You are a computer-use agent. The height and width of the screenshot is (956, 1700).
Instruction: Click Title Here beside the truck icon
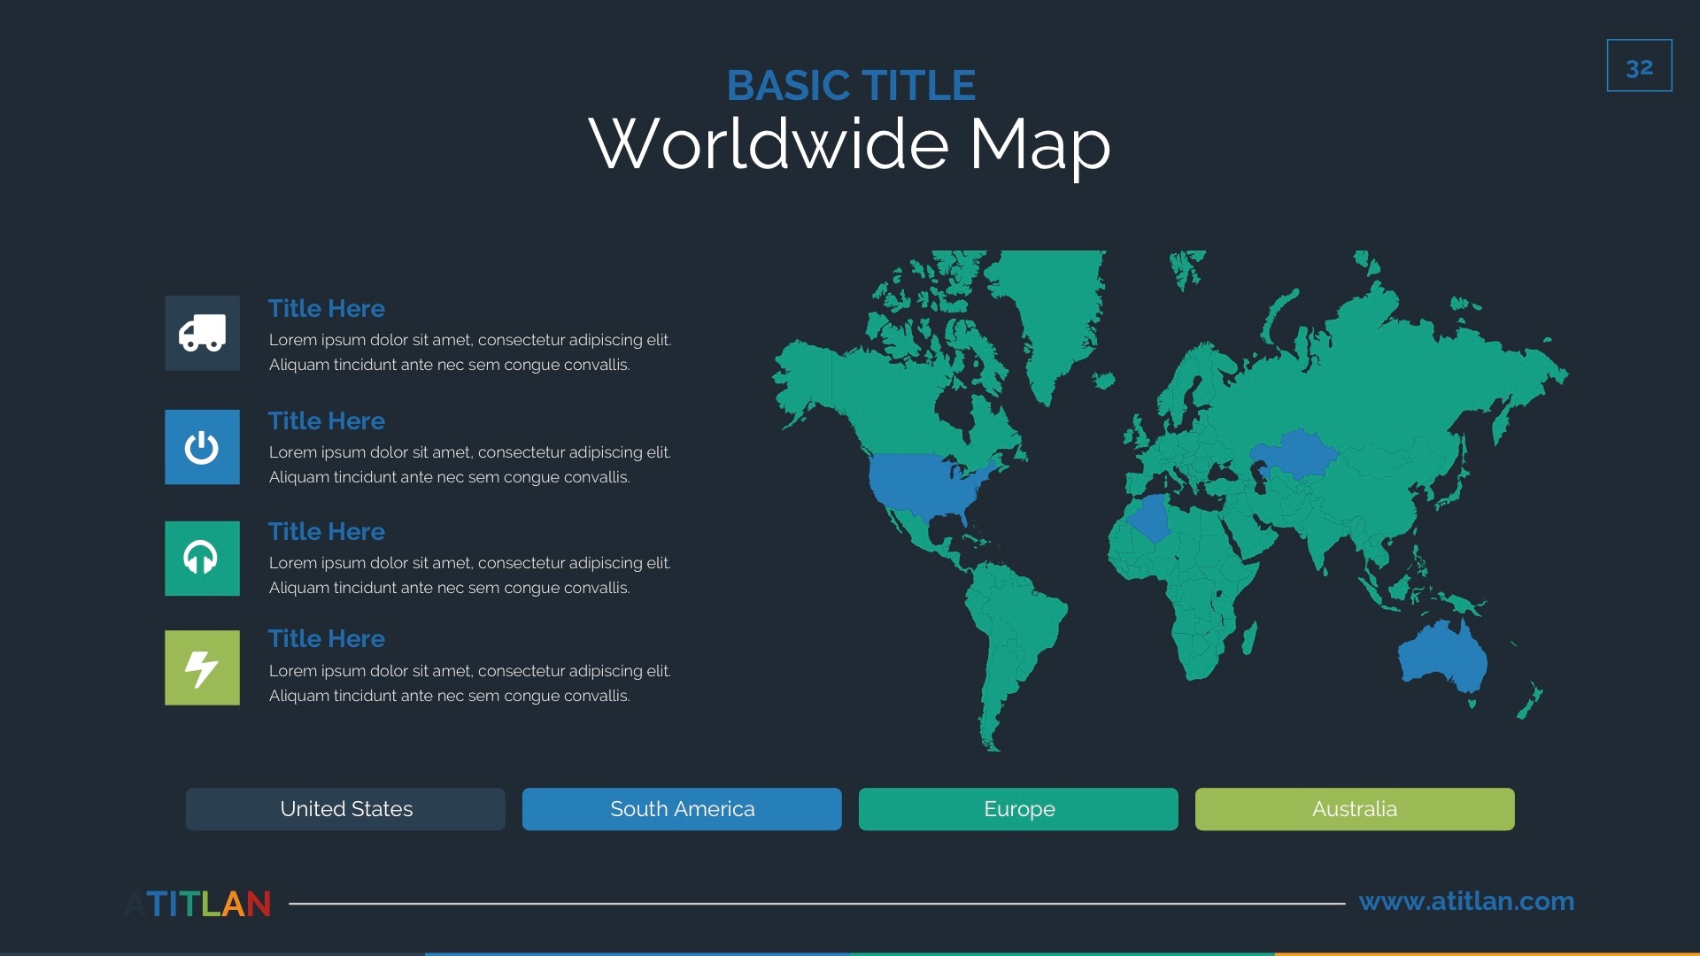327,308
